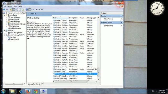168x94 pixels.
Task: Select the Windows Installer service row
Action: (x=75, y=51)
